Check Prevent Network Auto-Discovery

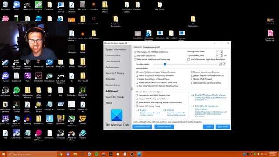point(192,72)
